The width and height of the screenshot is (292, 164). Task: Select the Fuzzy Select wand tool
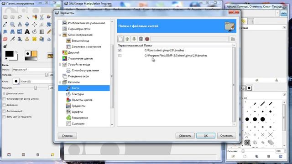coord(27,17)
